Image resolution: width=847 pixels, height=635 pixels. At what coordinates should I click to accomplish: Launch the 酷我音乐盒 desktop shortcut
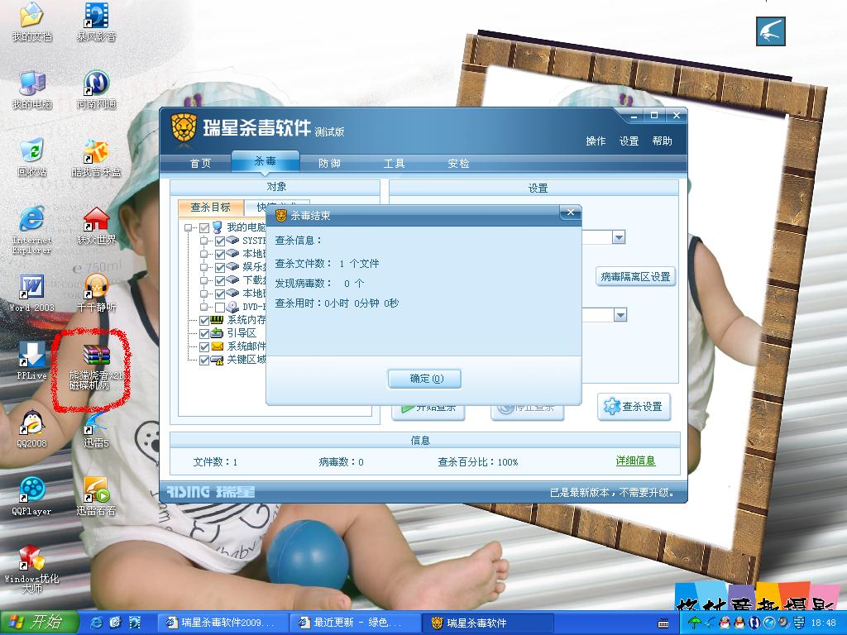(96, 158)
